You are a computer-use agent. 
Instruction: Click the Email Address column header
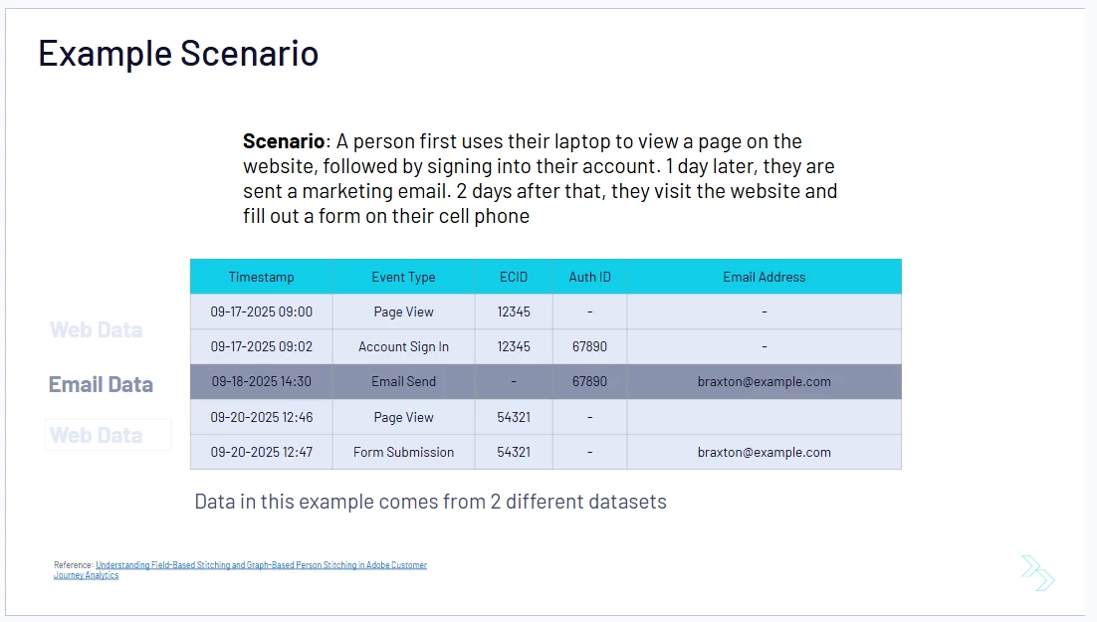click(764, 277)
